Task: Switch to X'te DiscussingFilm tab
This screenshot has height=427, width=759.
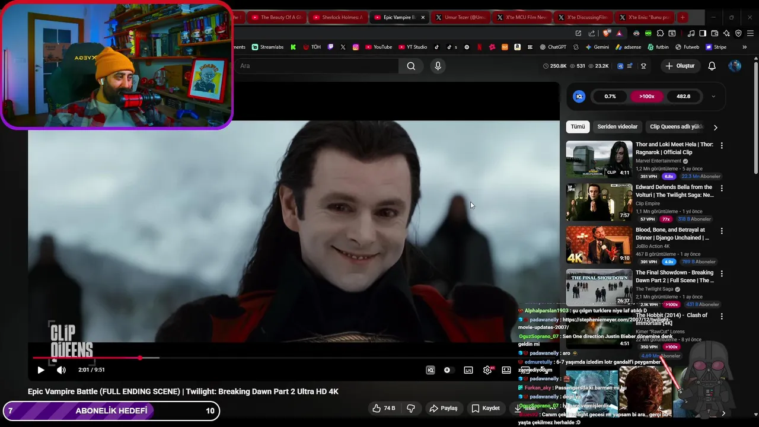Action: (x=584, y=18)
